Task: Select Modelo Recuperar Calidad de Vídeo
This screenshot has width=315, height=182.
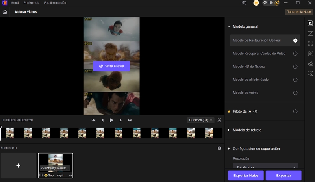Action: coord(265,54)
